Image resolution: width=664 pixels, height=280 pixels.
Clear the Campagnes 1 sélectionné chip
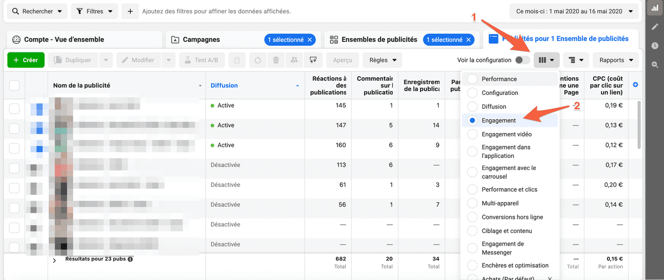pos(310,40)
